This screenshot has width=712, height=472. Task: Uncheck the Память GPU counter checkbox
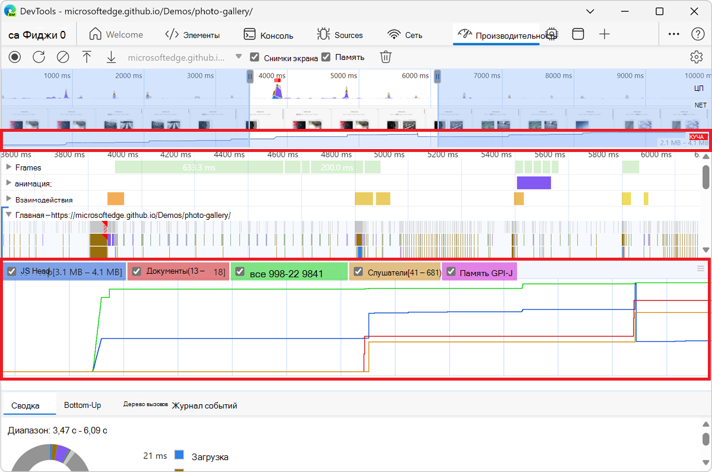451,271
